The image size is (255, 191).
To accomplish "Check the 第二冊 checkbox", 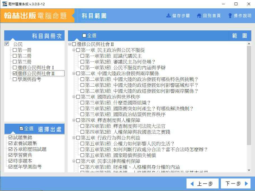I will pyautogui.click(x=15, y=56).
